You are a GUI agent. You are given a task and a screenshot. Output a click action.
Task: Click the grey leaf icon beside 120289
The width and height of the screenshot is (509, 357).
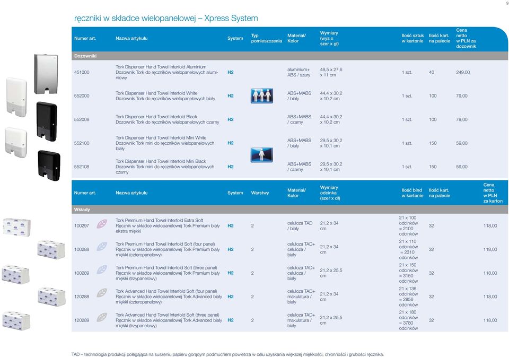[x=102, y=317]
